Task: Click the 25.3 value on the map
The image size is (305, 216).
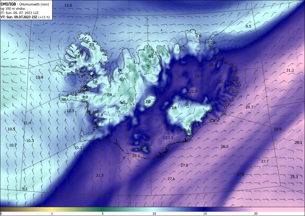Action: [294, 177]
